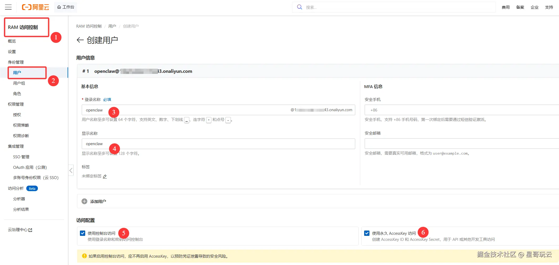Click the plus icon to add user
The image size is (559, 265).
pyautogui.click(x=84, y=201)
